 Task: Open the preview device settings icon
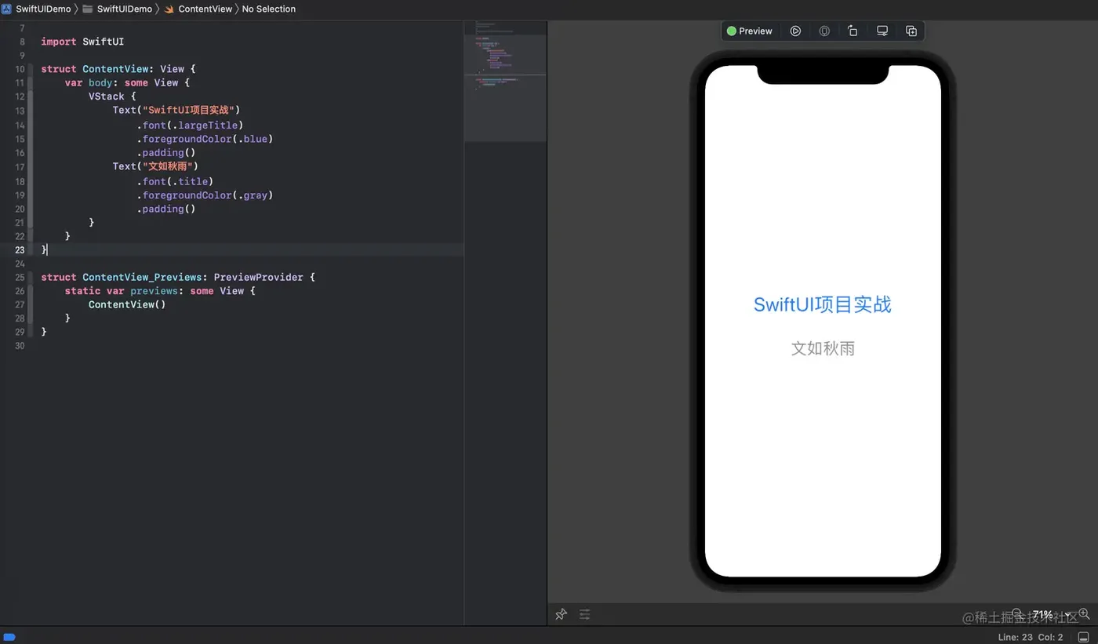[x=882, y=31]
